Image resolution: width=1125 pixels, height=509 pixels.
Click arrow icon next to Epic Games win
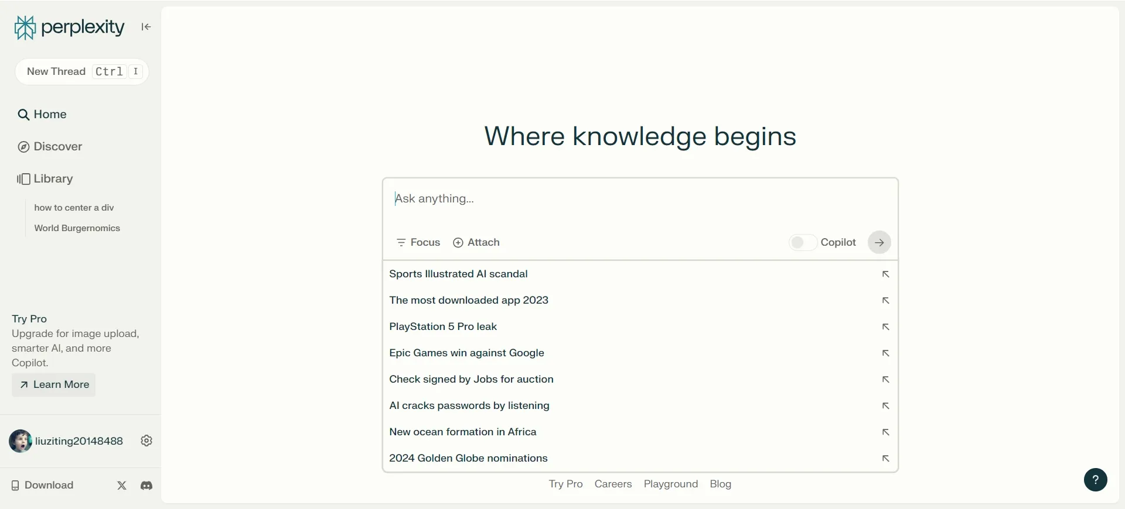(x=886, y=353)
